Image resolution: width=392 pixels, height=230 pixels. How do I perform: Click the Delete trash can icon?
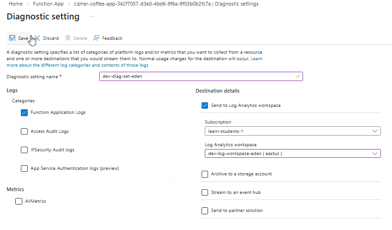68,38
